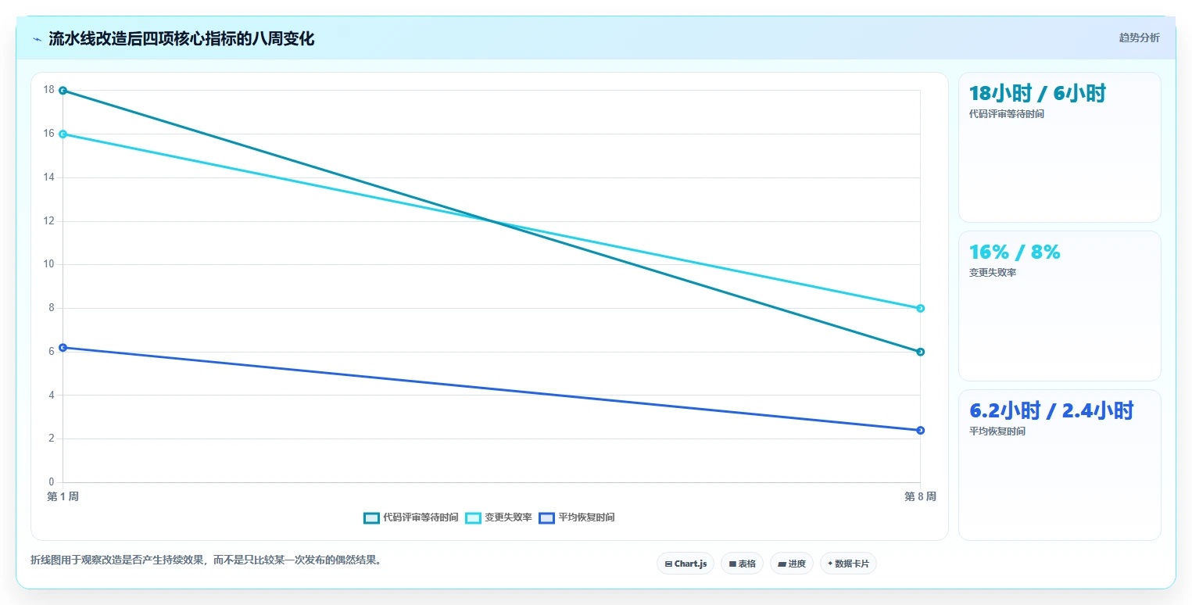Select the 表格 tag chip
This screenshot has width=1192, height=605.
point(742,564)
